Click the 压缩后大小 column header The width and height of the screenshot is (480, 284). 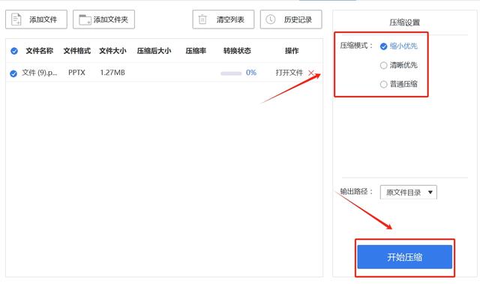154,51
